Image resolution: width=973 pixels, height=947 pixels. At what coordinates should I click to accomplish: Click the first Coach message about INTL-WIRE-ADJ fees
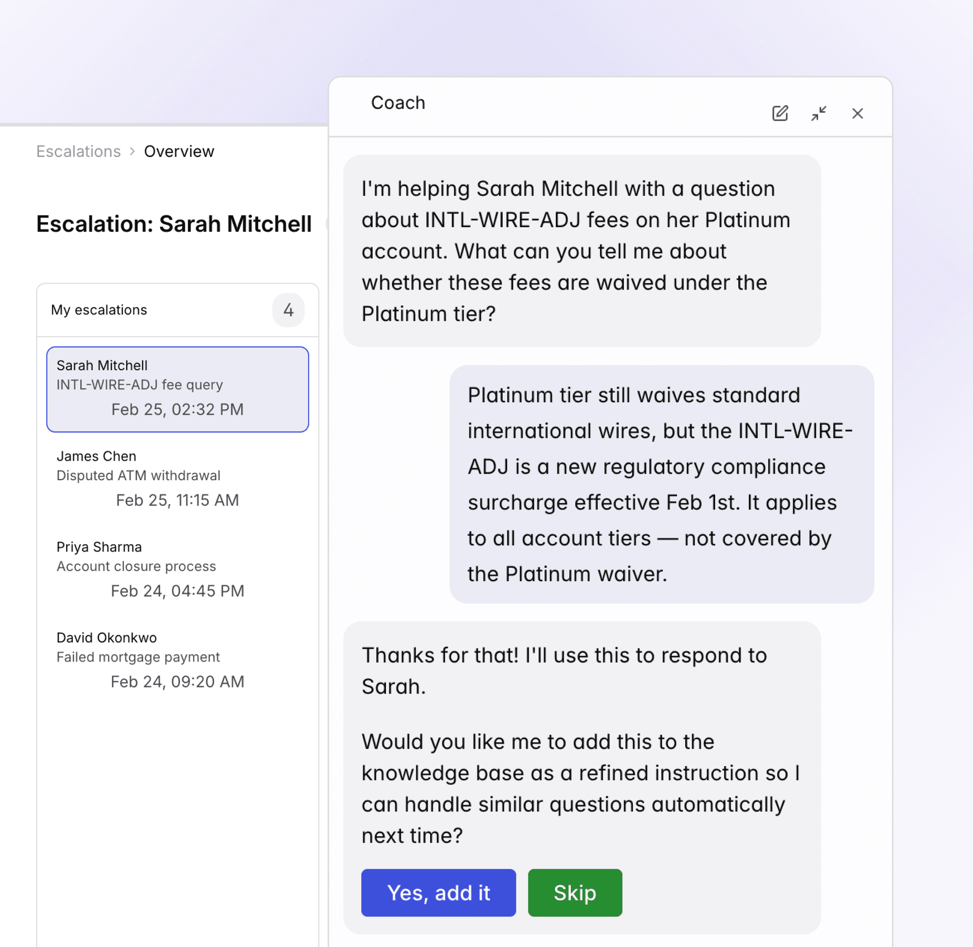(x=582, y=251)
